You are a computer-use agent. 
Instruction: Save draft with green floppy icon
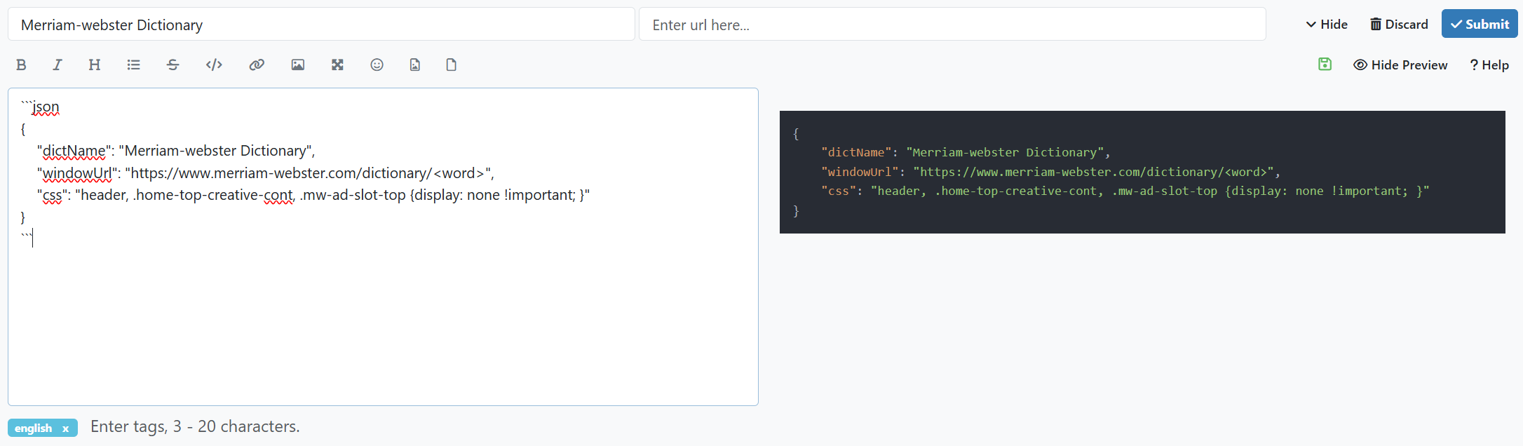tap(1325, 65)
